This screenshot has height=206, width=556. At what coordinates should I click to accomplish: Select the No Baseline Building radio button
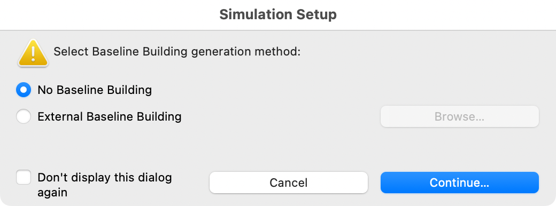coord(24,90)
